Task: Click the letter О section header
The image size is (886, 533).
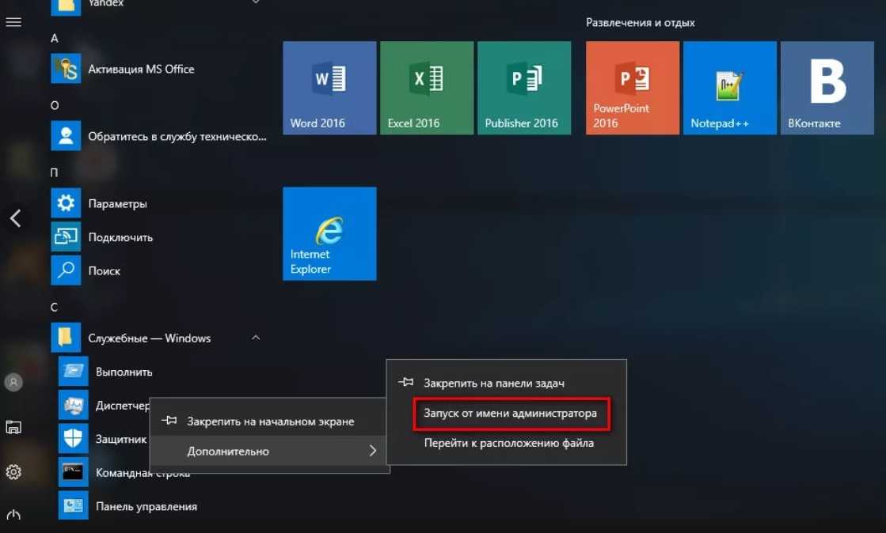Action: pos(55,106)
